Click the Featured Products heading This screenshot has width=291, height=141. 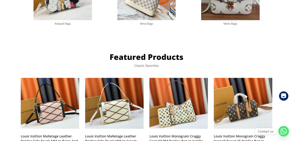click(x=146, y=57)
